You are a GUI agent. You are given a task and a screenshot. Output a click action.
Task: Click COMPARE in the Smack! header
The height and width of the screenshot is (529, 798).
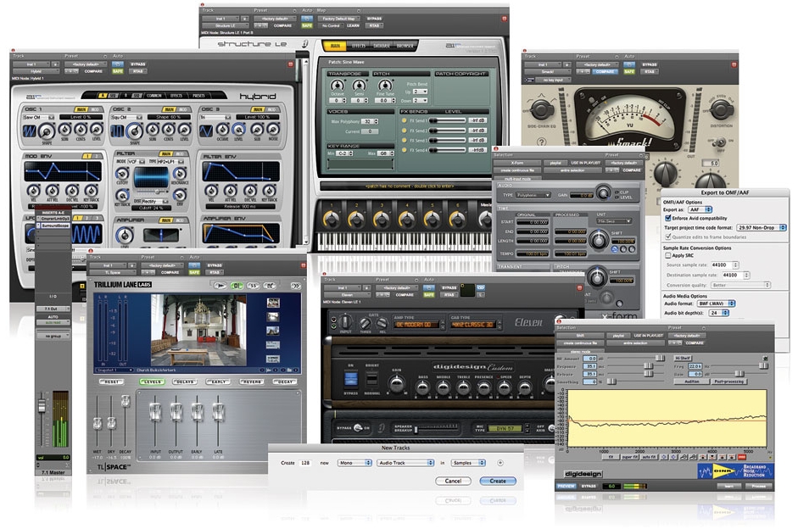(604, 72)
